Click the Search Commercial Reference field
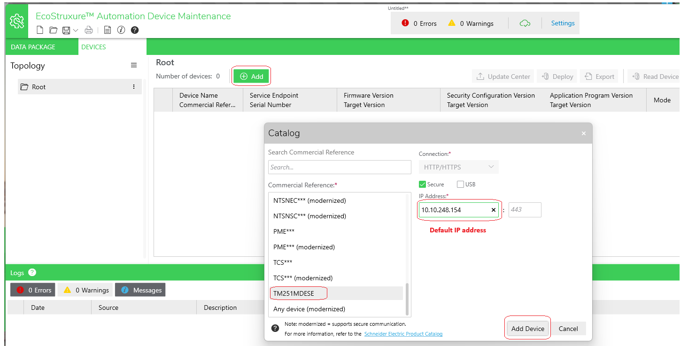Image resolution: width=680 pixels, height=346 pixels. click(340, 167)
